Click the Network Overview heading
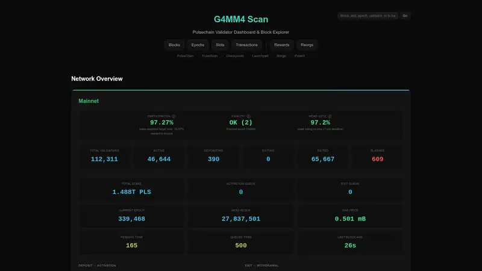The image size is (482, 271). coord(97,79)
